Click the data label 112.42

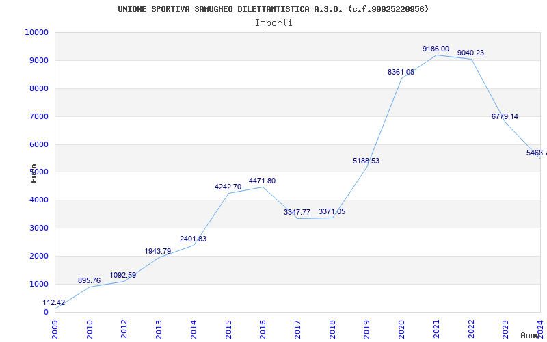tap(54, 302)
